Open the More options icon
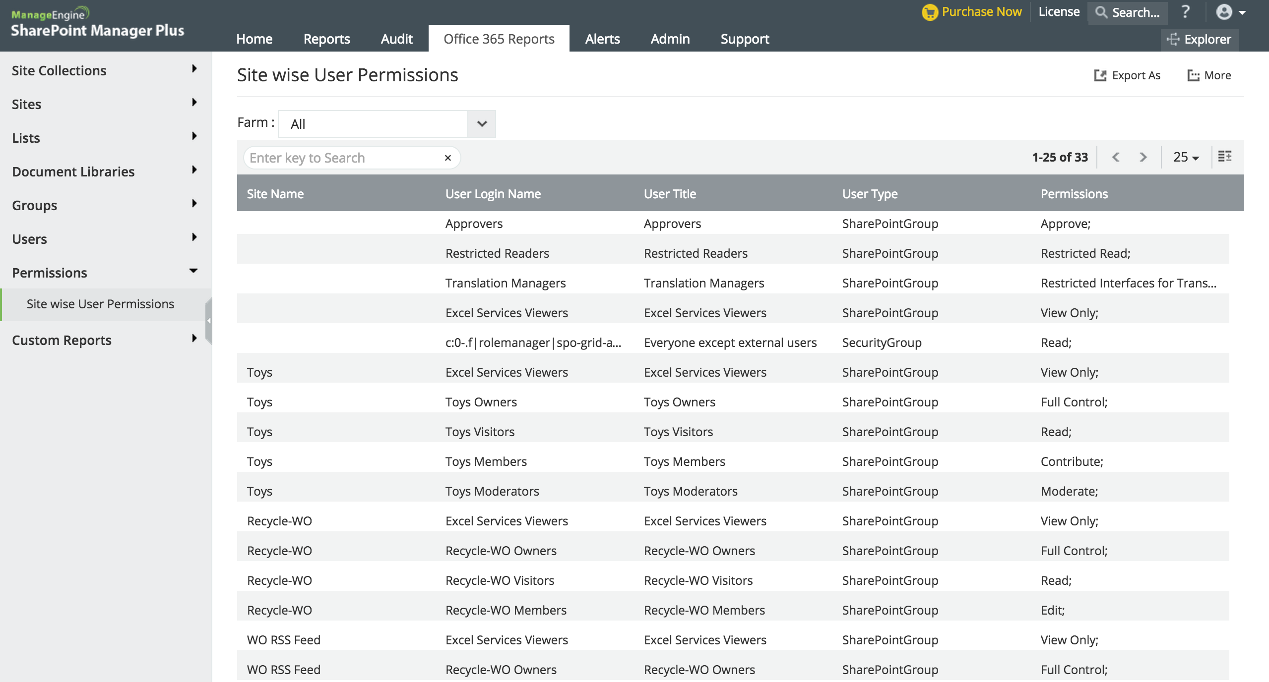Image resolution: width=1269 pixels, height=682 pixels. point(1193,75)
